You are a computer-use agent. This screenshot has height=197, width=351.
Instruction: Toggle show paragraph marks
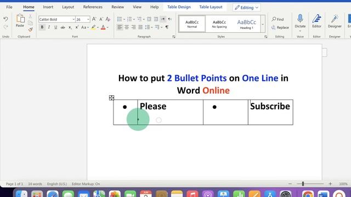(167, 27)
